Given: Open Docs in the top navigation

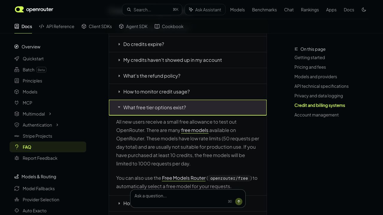Looking at the screenshot, I should point(349,10).
